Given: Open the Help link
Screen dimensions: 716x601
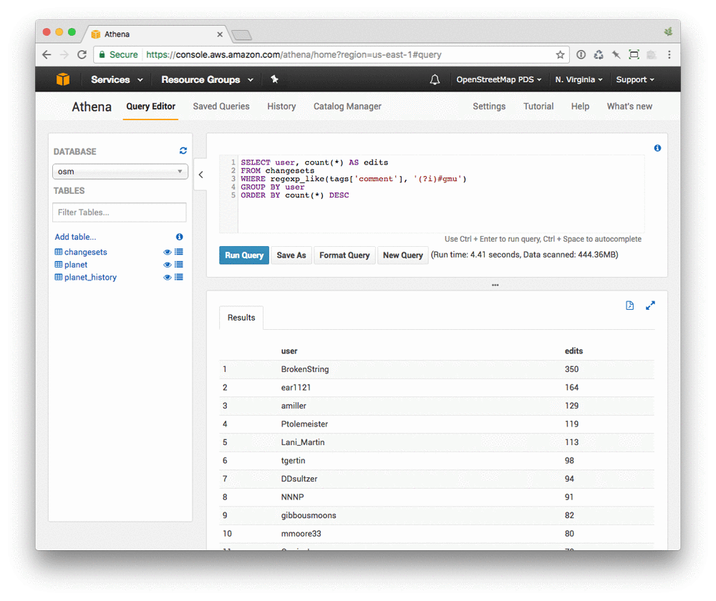Looking at the screenshot, I should [x=580, y=107].
